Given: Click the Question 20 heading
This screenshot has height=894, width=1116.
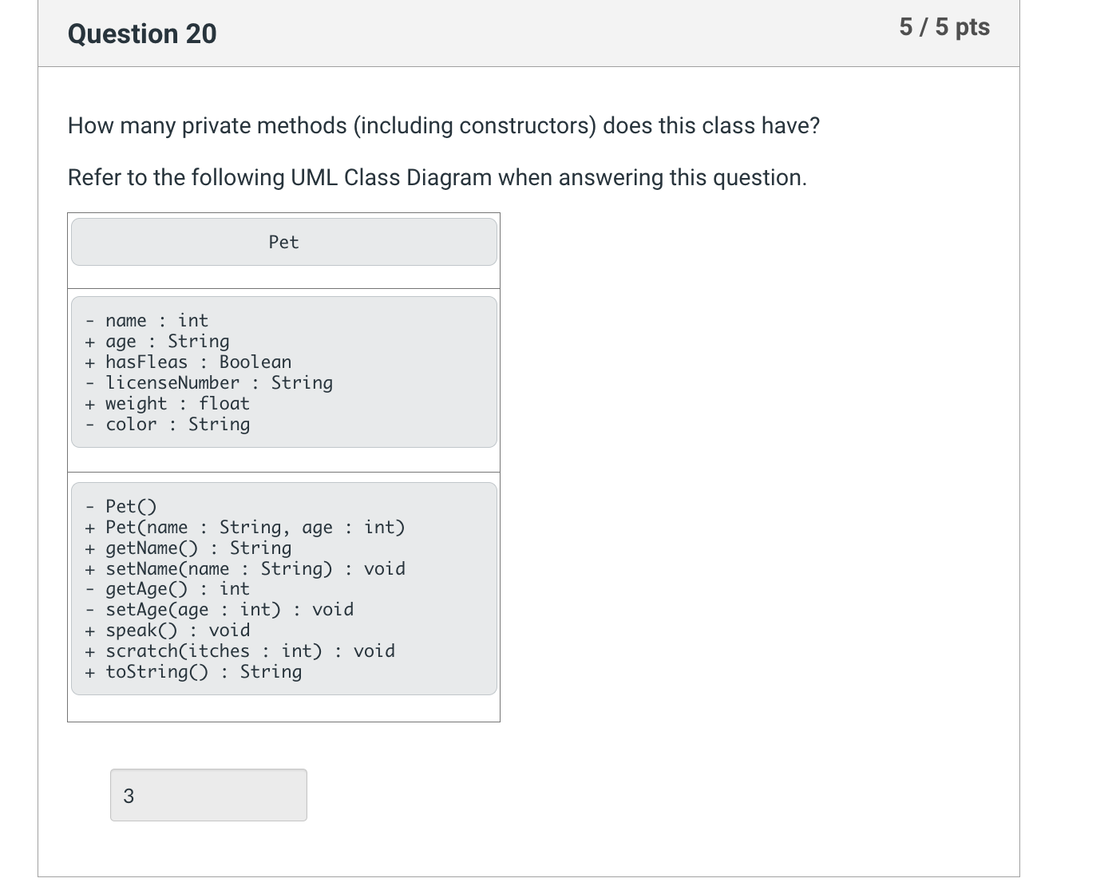Looking at the screenshot, I should coord(141,34).
